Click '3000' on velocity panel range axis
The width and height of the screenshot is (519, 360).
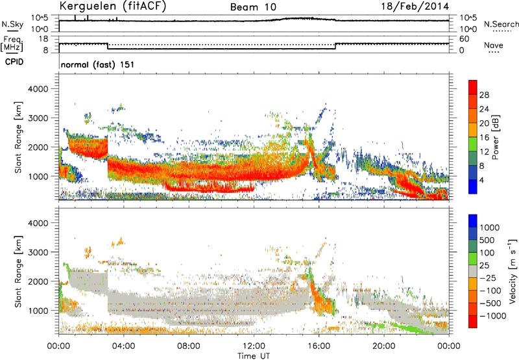click(x=38, y=252)
